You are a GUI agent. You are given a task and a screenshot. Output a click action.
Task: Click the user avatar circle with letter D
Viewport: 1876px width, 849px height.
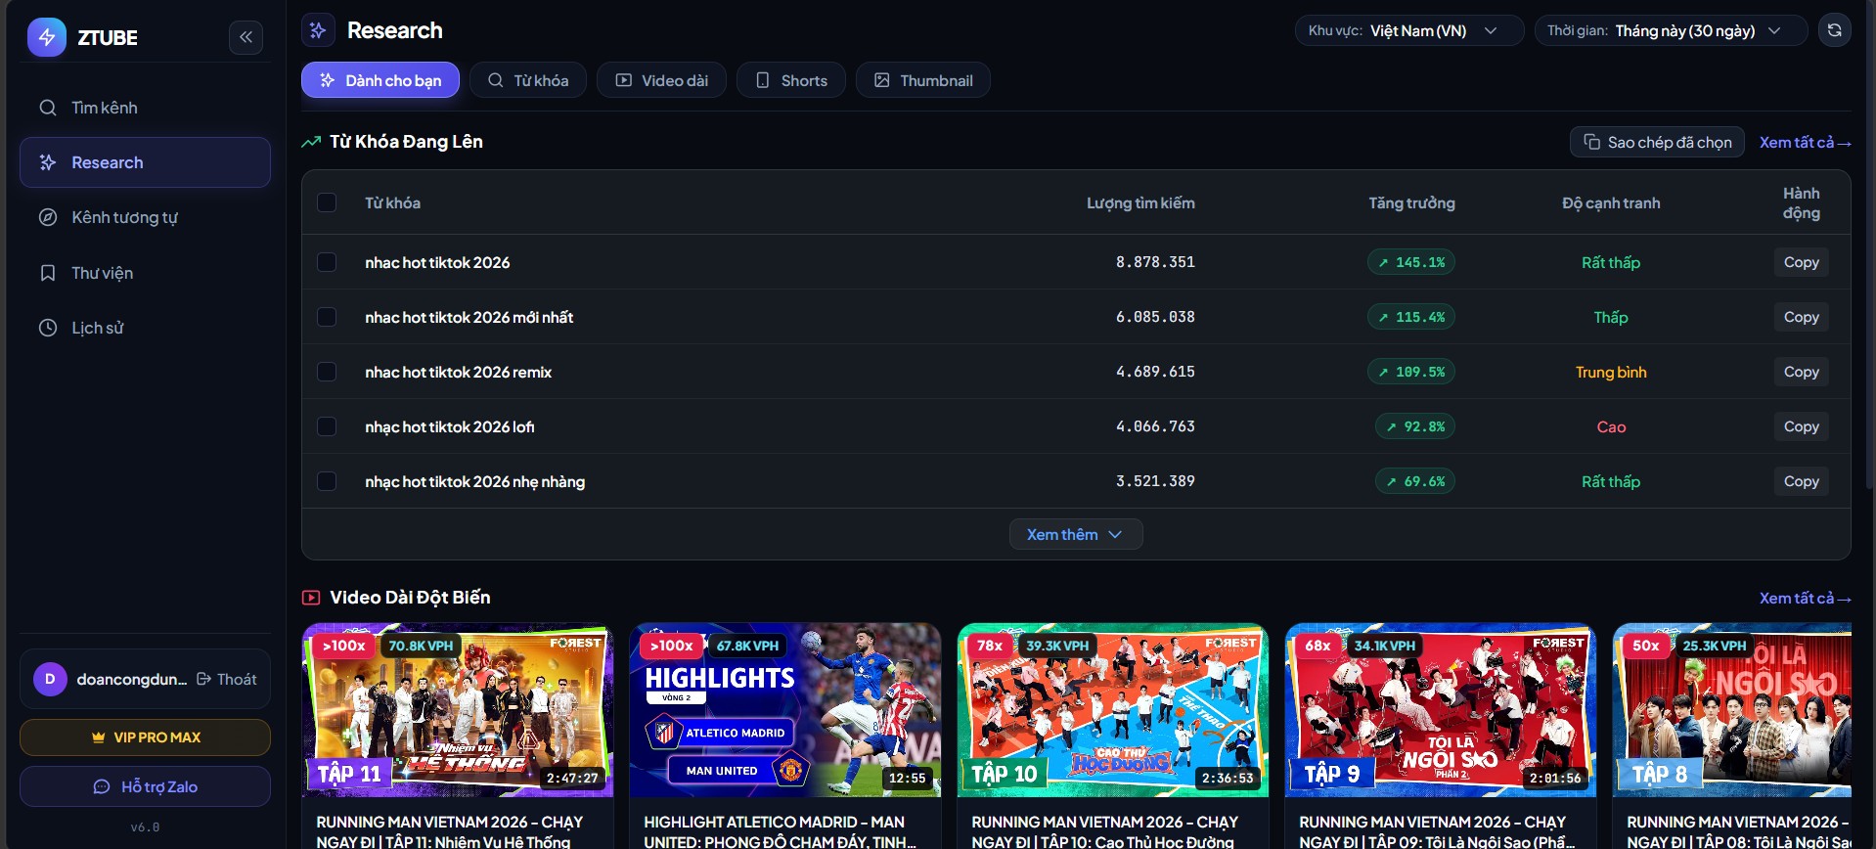(50, 679)
